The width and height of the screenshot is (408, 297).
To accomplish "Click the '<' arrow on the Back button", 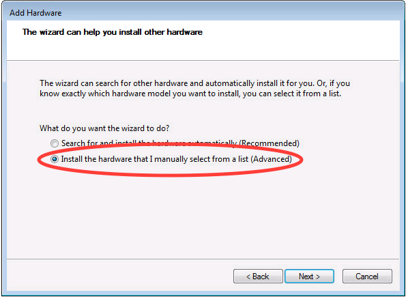I will click(x=248, y=277).
